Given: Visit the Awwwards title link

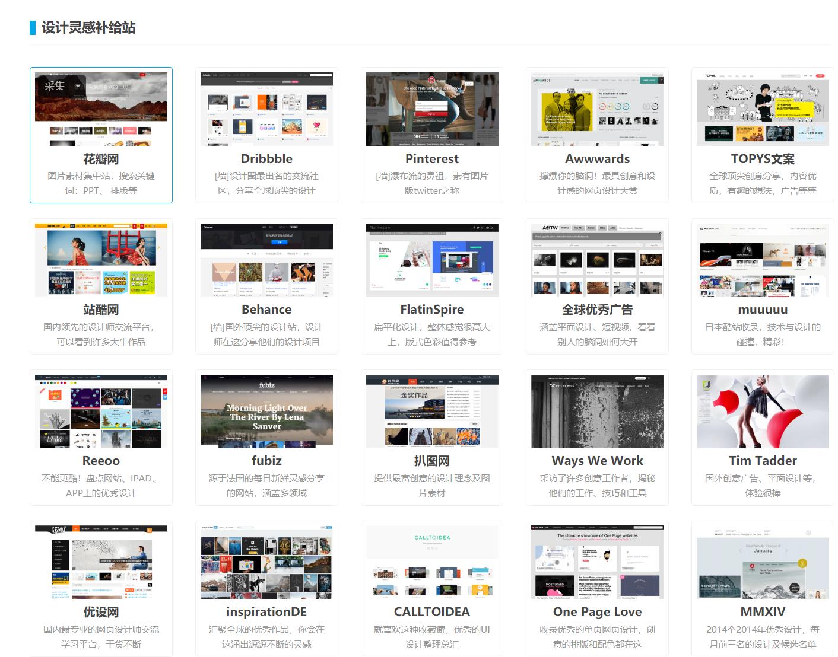Looking at the screenshot, I should coord(597,159).
